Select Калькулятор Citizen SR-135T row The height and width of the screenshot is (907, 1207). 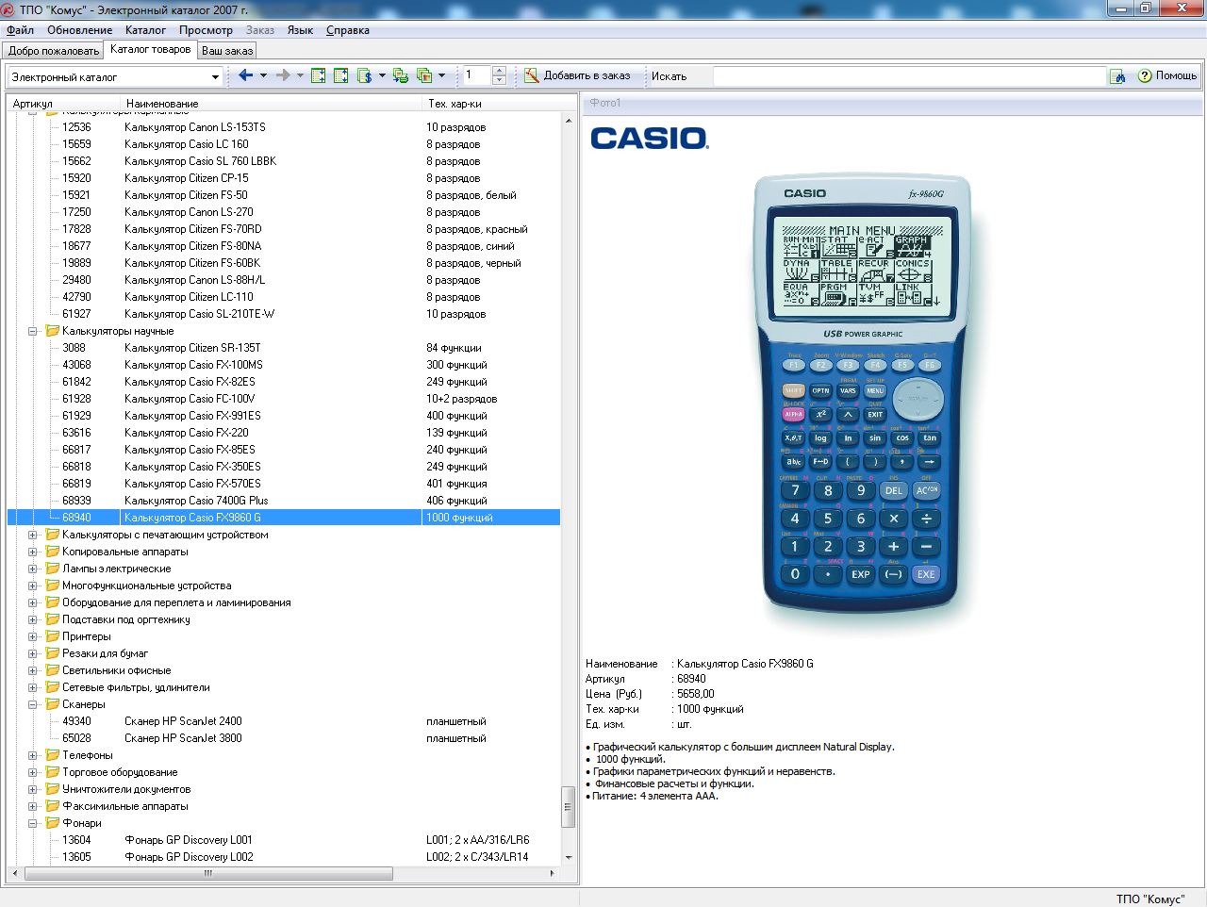(x=284, y=348)
